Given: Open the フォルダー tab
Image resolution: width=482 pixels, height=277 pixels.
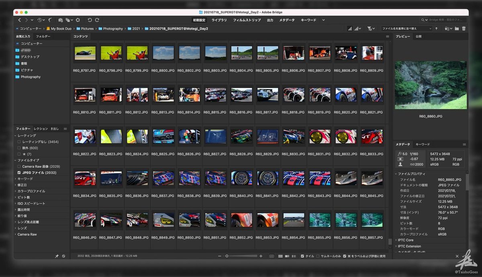Looking at the screenshot, I should click(43, 37).
